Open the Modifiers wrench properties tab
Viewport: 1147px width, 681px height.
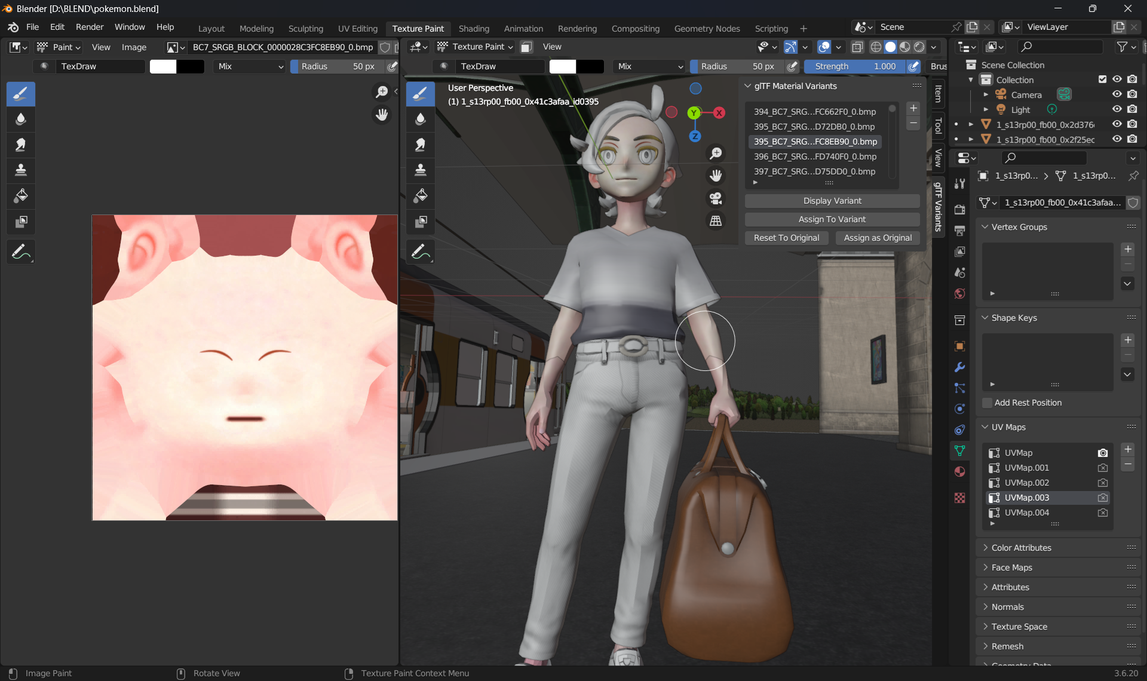coord(960,367)
